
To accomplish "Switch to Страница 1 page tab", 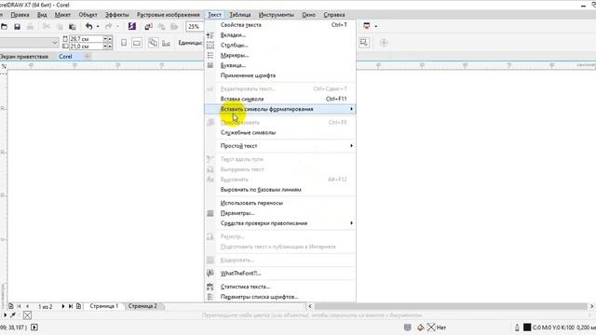I will [x=104, y=306].
